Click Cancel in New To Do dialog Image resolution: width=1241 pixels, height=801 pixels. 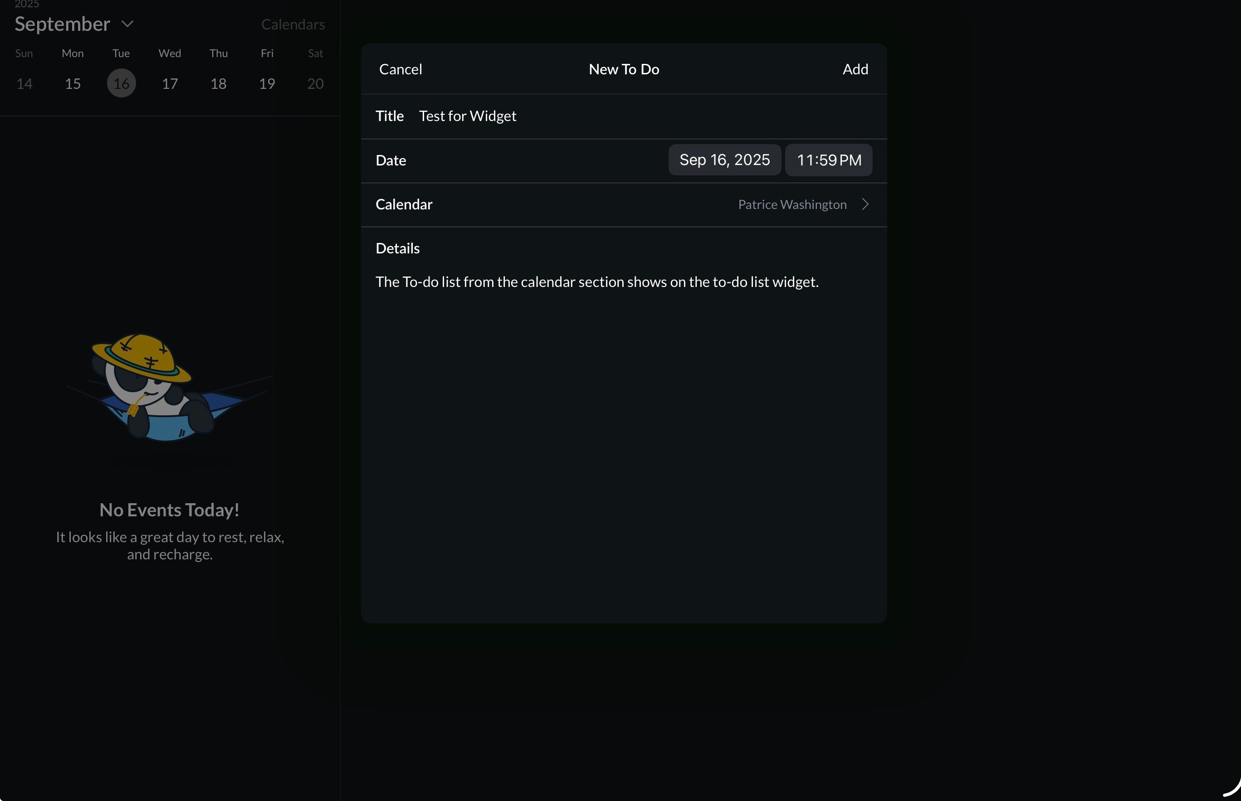click(x=400, y=69)
